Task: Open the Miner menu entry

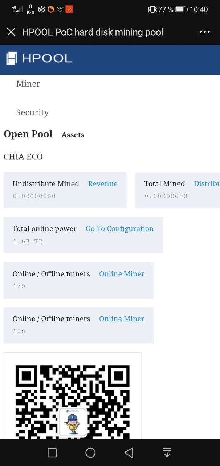Action: pyautogui.click(x=28, y=84)
